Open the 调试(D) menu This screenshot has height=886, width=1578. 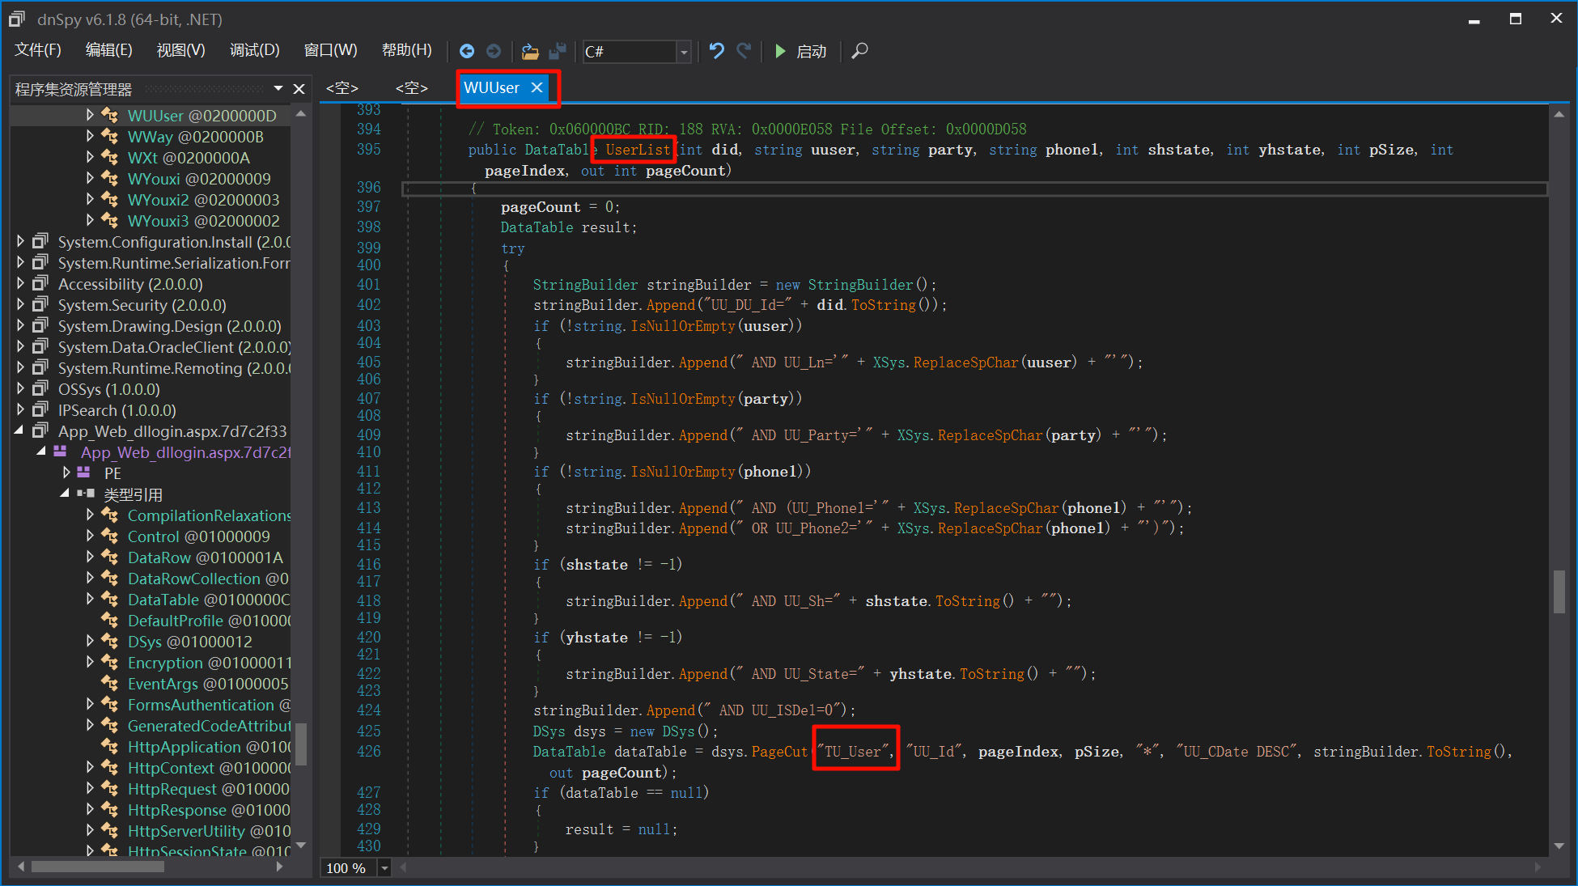click(x=254, y=50)
